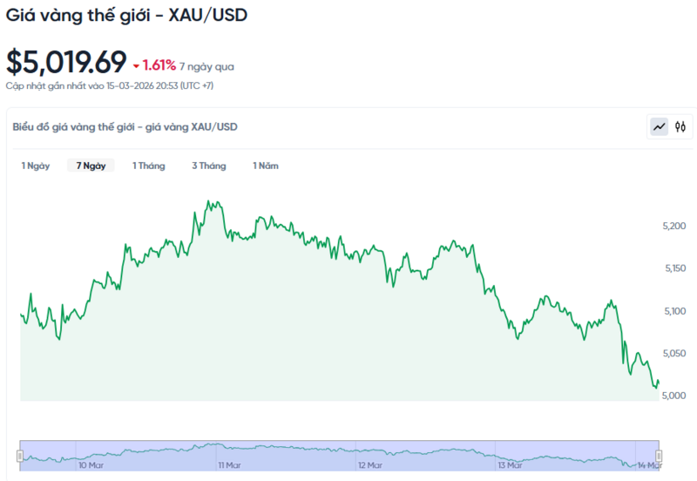Select the 3 Tháng time range
Screen dimensions: 697x481
tap(209, 166)
